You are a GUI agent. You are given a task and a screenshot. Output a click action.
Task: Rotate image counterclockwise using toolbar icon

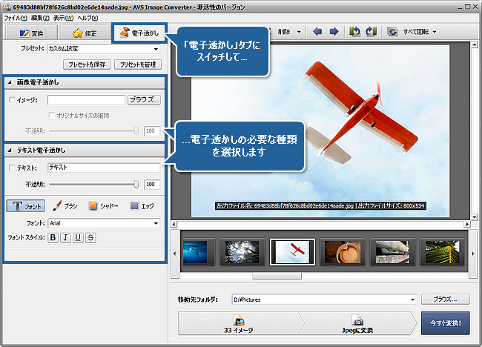pos(354,32)
